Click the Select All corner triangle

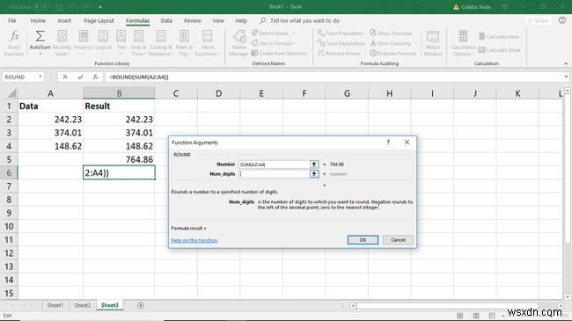coord(11,93)
